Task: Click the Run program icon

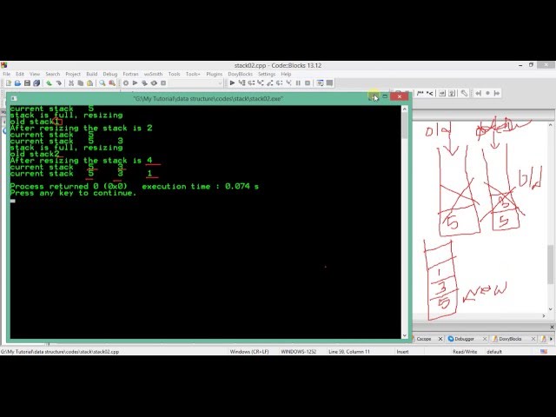Action: tap(136, 83)
